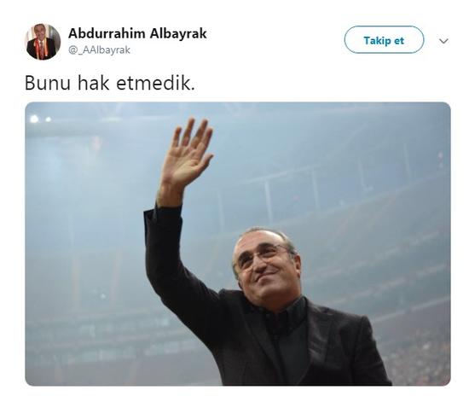Image resolution: width=469 pixels, height=396 pixels.
Task: Click the tweet text Bunu hak etmedik
Action: pyautogui.click(x=110, y=83)
